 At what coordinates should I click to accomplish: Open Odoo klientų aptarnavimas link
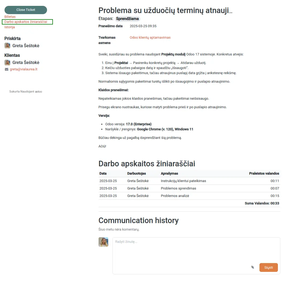pos(150,38)
